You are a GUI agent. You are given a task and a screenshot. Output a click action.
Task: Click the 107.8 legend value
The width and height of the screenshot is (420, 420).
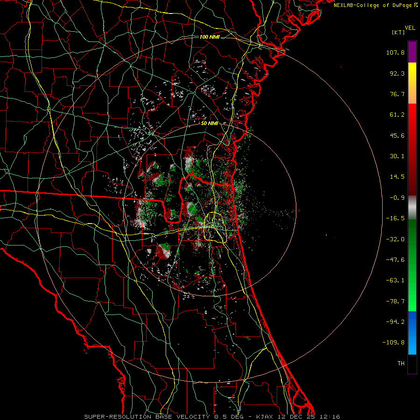point(395,52)
